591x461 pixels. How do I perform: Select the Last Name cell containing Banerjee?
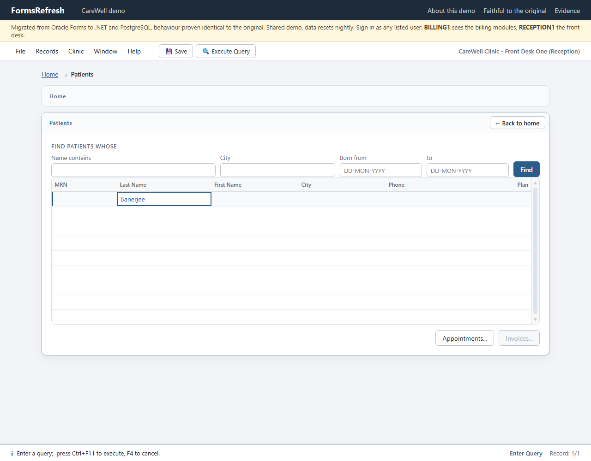(x=164, y=199)
